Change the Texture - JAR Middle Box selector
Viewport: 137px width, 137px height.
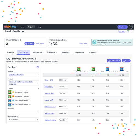tap(64, 113)
